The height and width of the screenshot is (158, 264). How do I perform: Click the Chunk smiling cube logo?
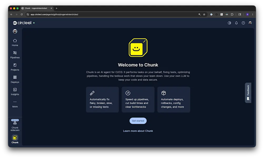click(138, 48)
